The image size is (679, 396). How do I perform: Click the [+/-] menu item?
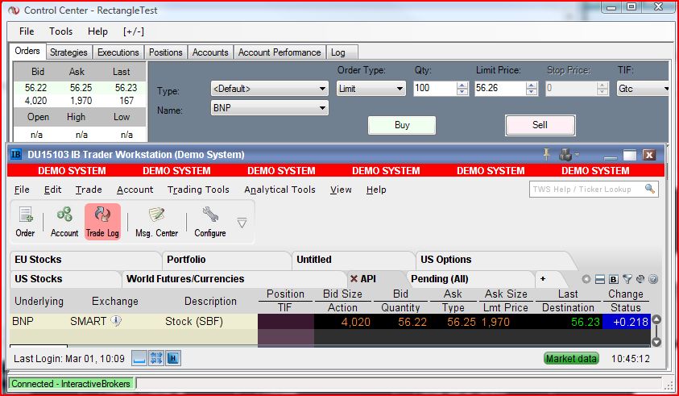tap(134, 31)
